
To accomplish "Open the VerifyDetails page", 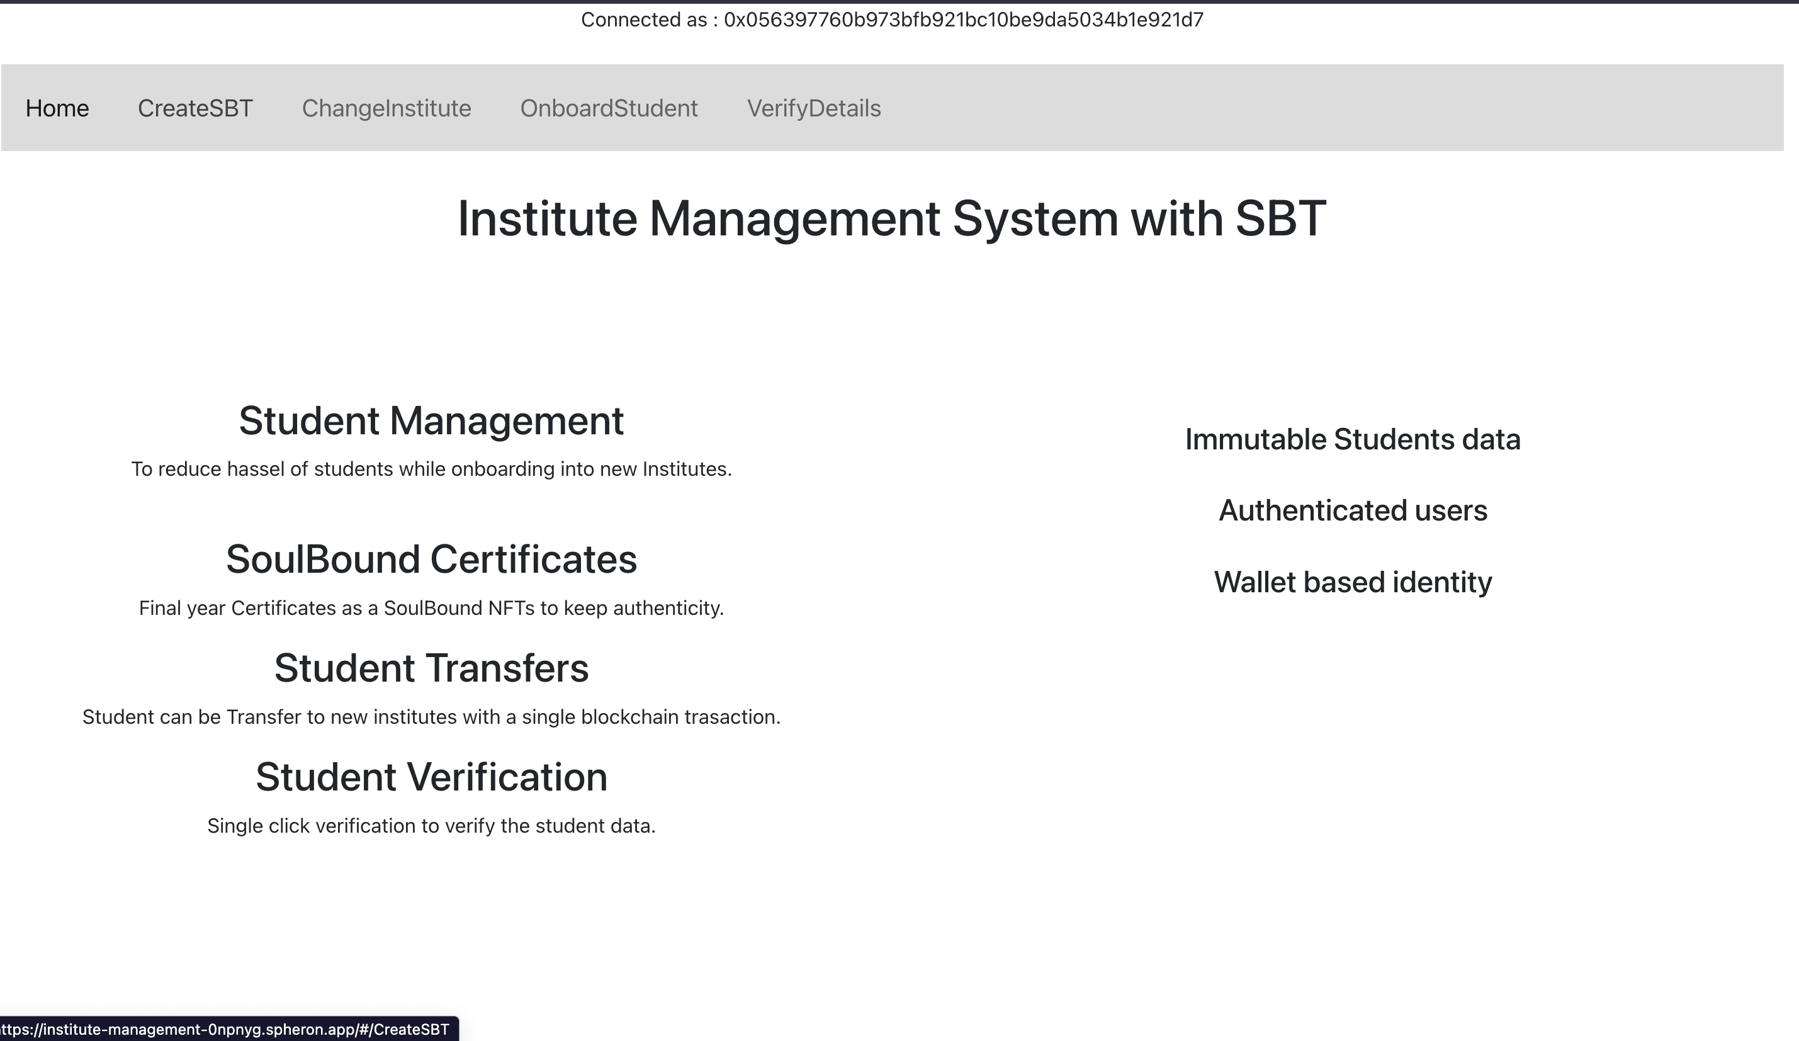I will coord(813,108).
